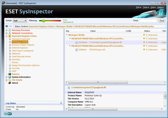Click the Running Processes play icon
The image size is (168, 118).
pos(10,30)
